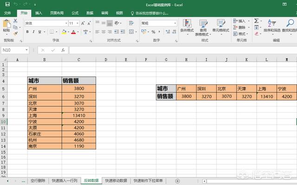Click the Clear eraser icon
Screen dimensions: 297x185
(x=257, y=34)
